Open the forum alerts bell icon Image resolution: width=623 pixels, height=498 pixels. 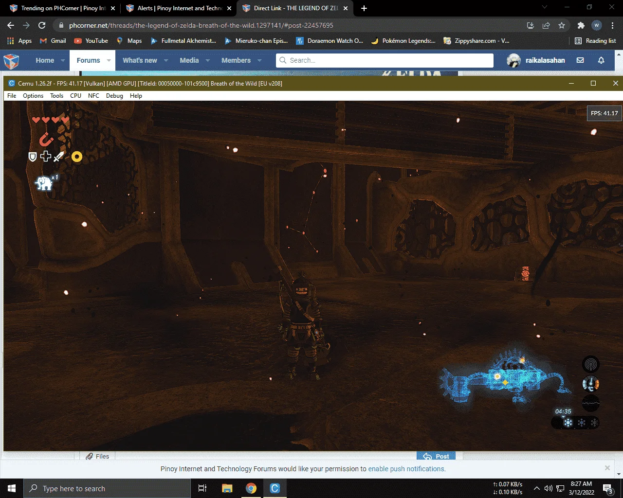(601, 60)
